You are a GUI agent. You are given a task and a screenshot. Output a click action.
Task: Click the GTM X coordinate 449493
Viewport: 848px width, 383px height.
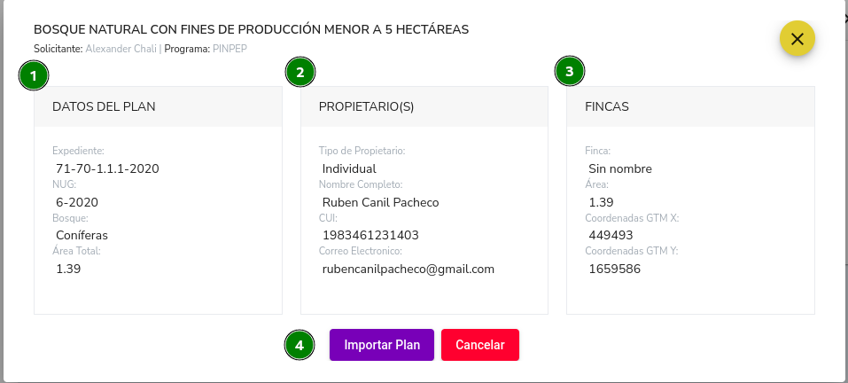tap(611, 235)
